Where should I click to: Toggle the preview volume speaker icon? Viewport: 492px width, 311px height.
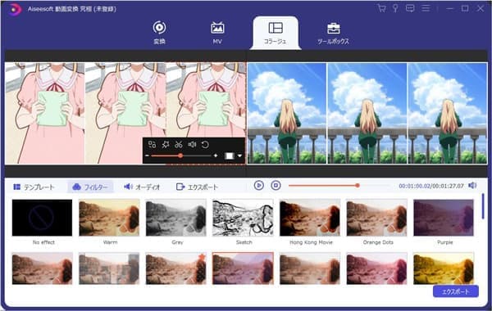pyautogui.click(x=472, y=186)
